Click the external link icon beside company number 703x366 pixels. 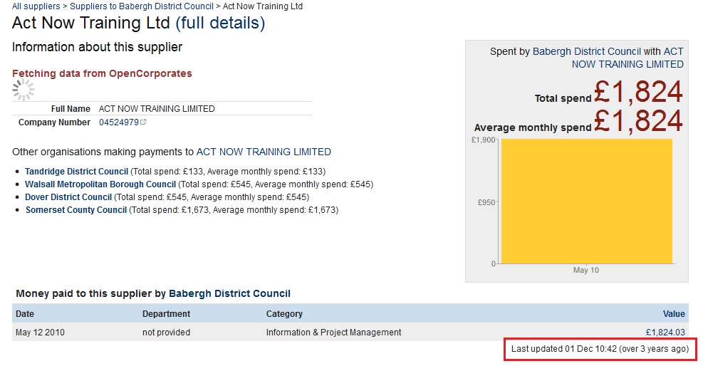pyautogui.click(x=143, y=122)
